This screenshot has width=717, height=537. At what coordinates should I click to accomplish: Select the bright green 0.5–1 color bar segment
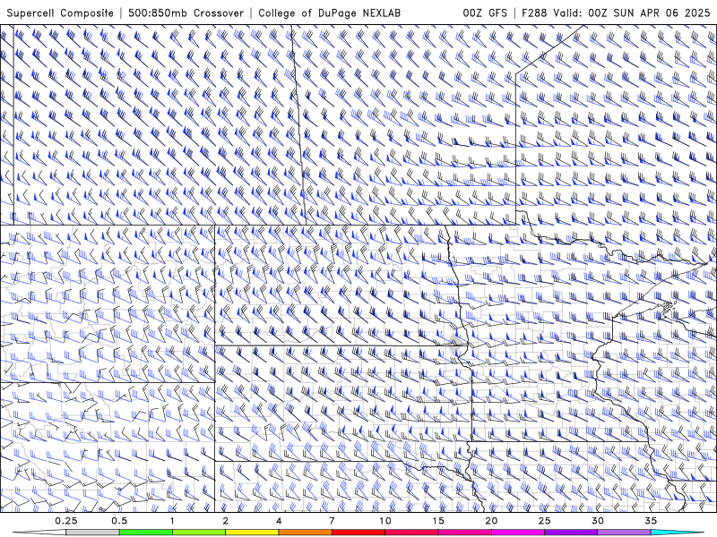click(145, 533)
